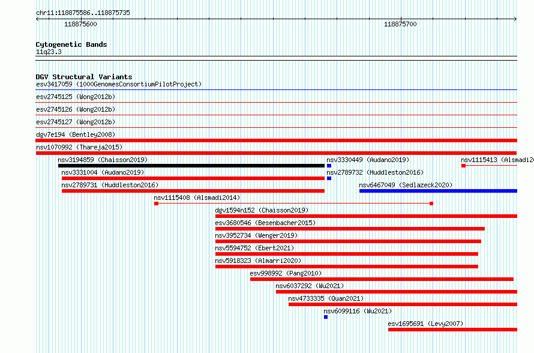Select the red esv998992 Pang2010 bar

pyautogui.click(x=382, y=279)
